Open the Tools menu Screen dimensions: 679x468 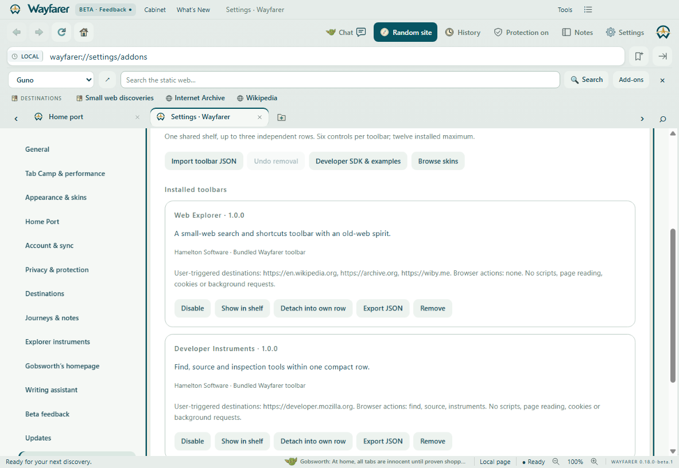click(x=565, y=10)
